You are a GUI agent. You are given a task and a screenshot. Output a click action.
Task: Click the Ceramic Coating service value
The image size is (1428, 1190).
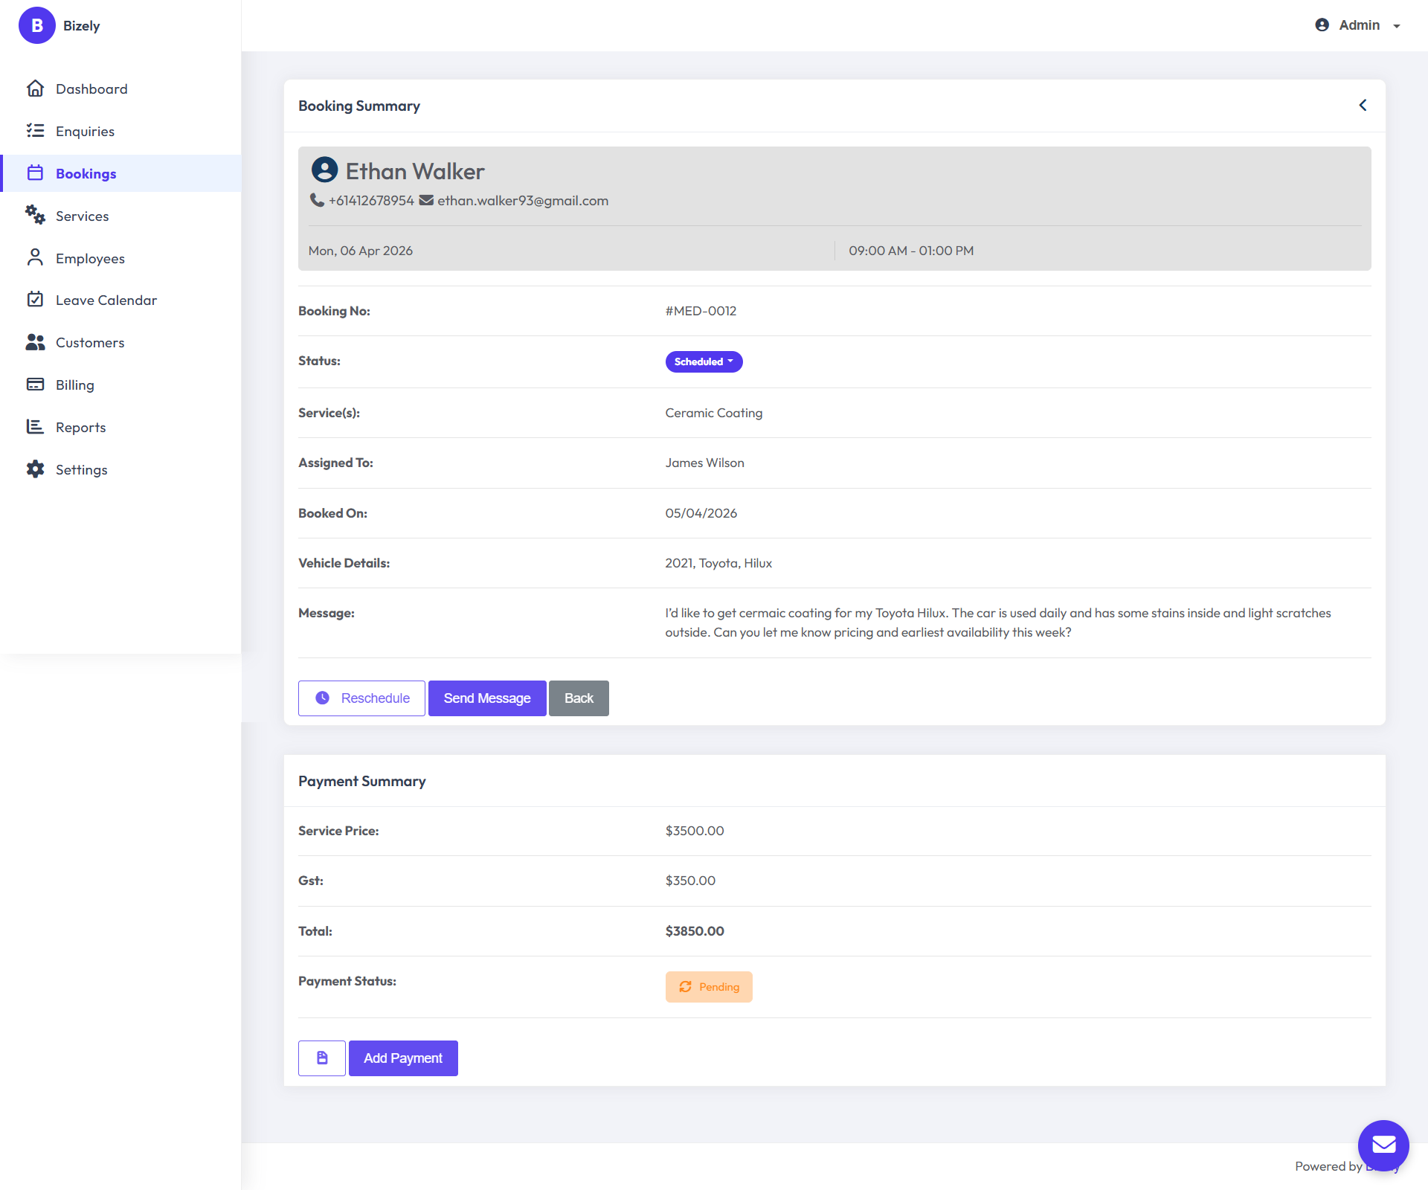coord(714,413)
